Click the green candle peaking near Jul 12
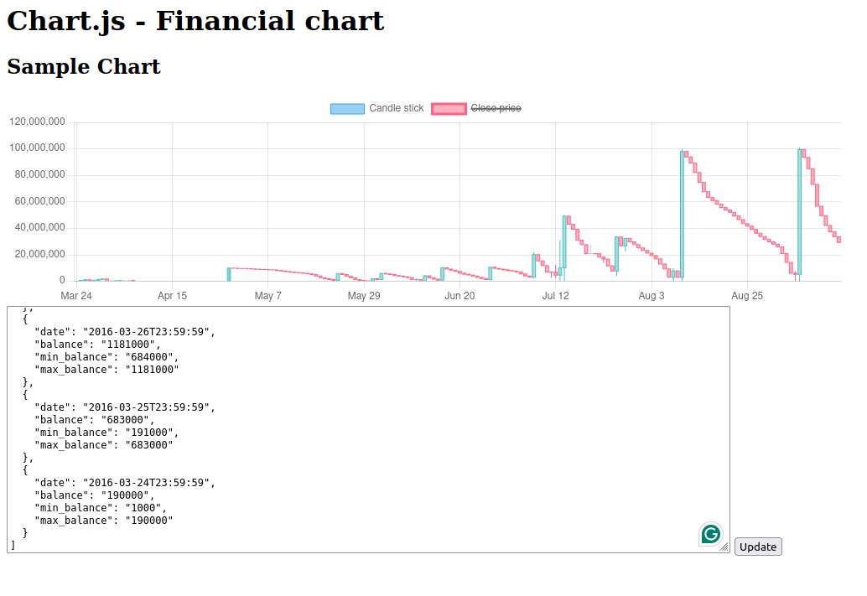 pos(564,241)
